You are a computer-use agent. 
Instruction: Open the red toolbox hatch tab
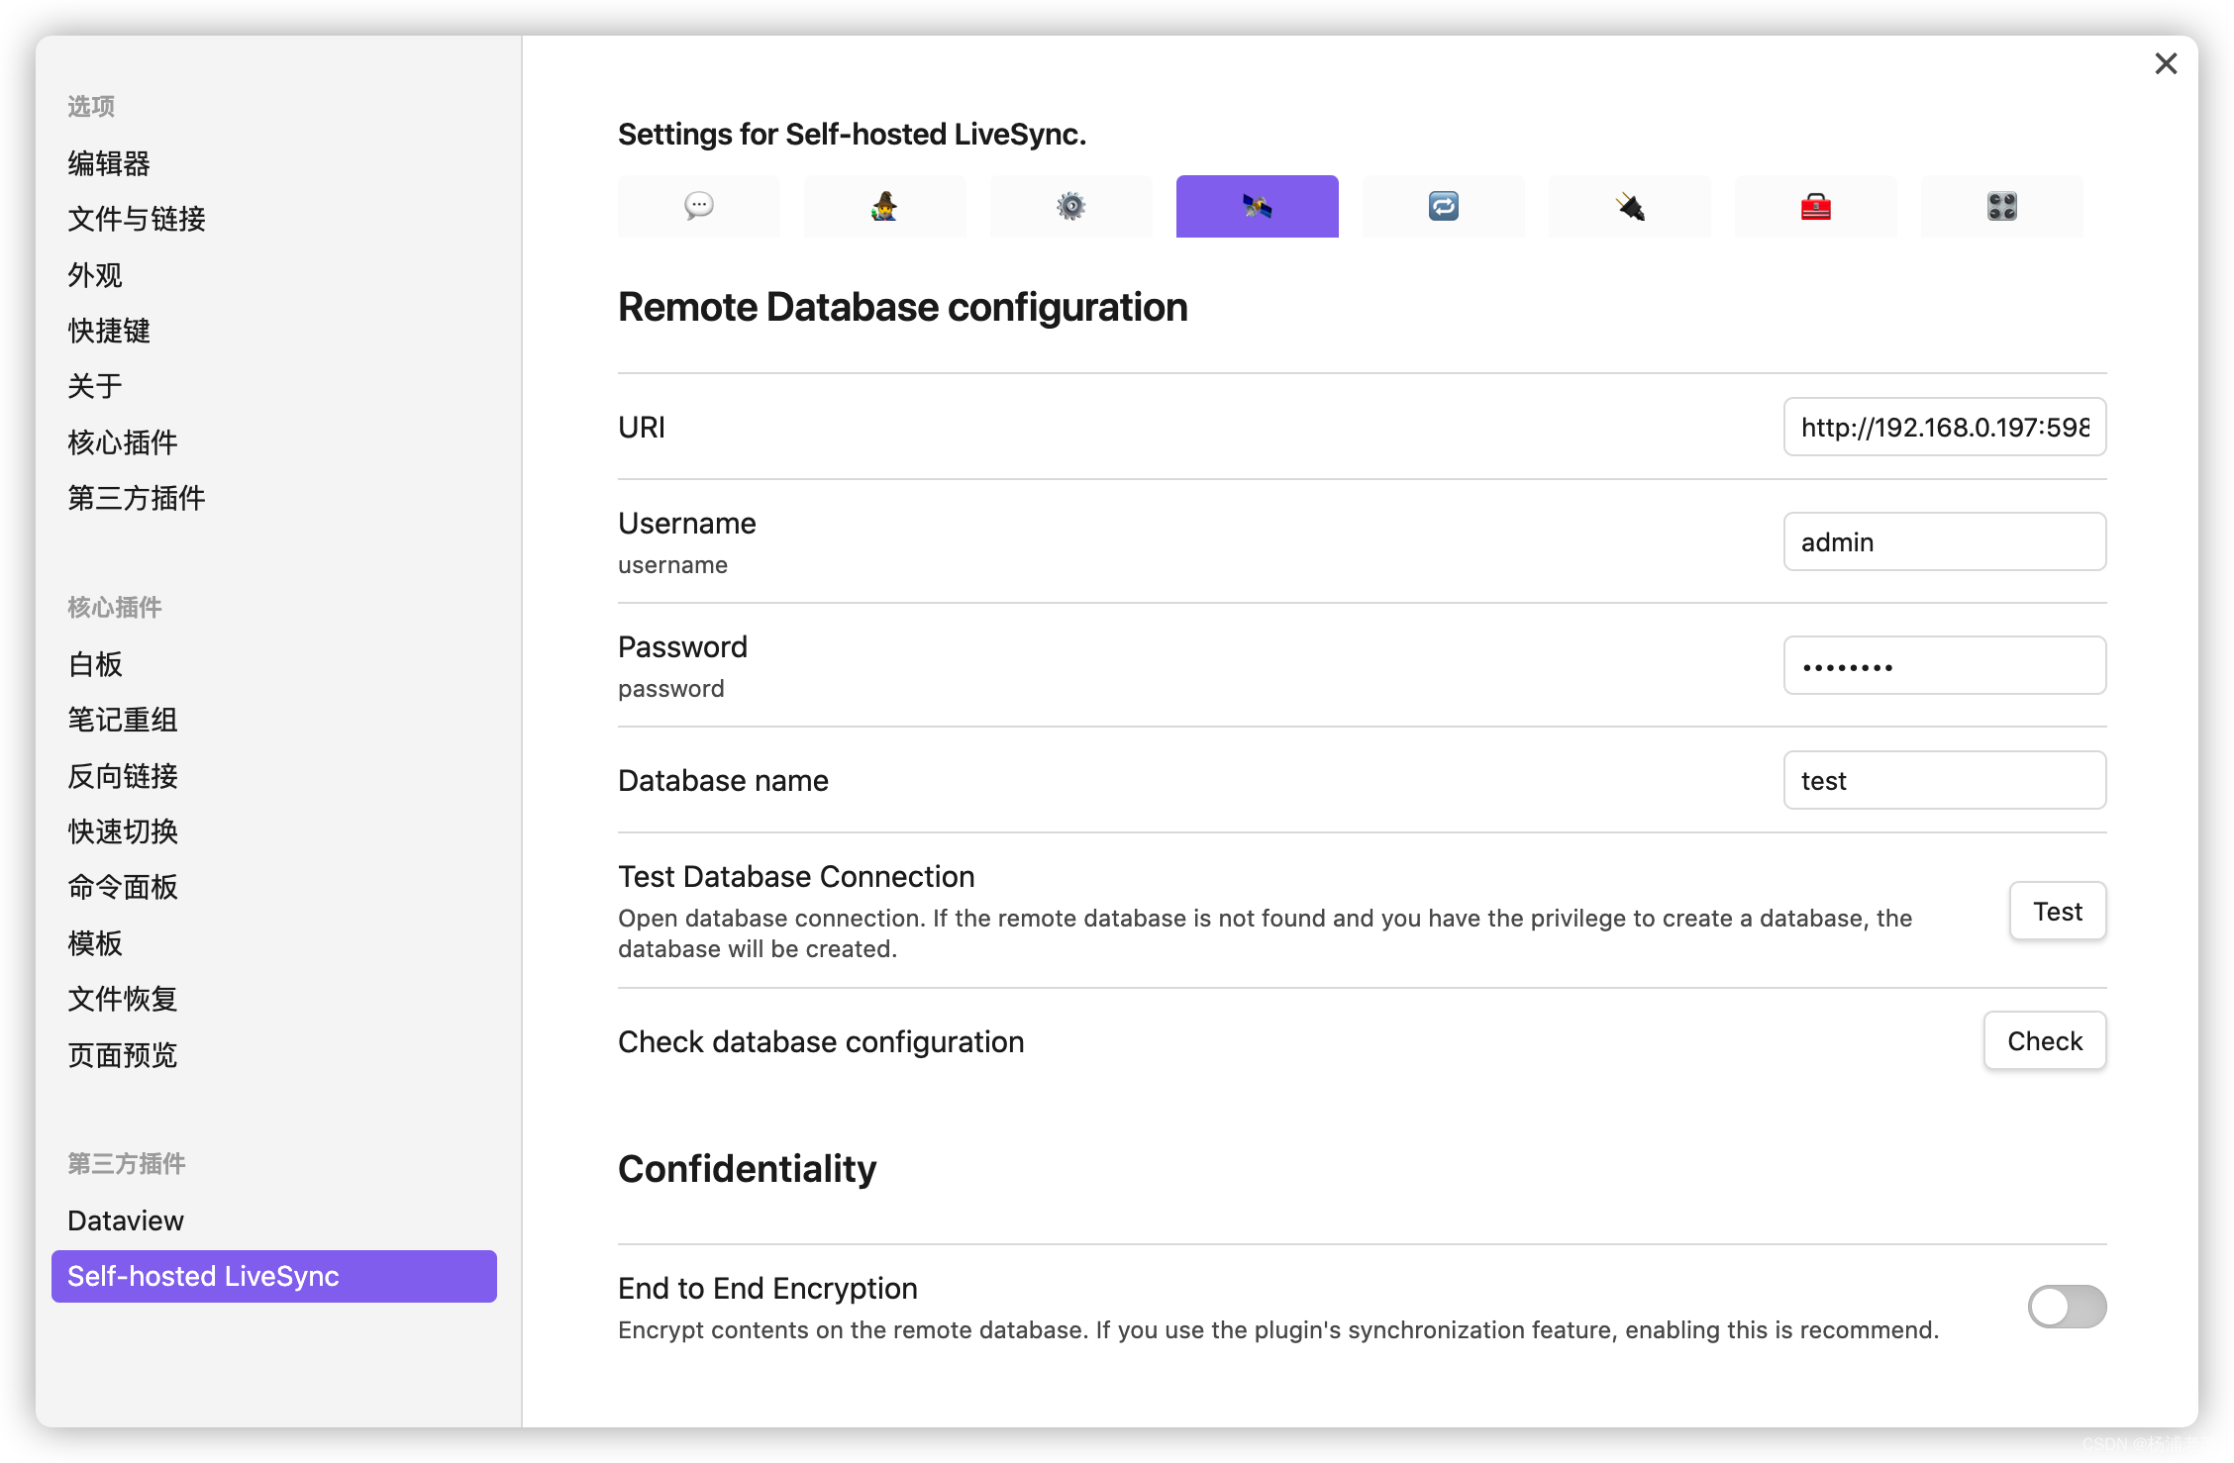(1815, 206)
